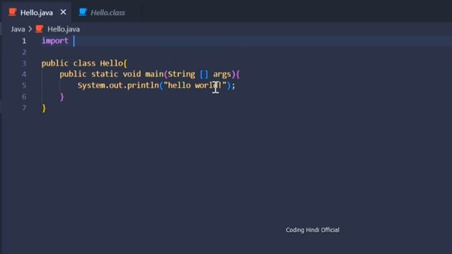452x254 pixels.
Task: Click line number 3 in the gutter
Action: pos(24,64)
